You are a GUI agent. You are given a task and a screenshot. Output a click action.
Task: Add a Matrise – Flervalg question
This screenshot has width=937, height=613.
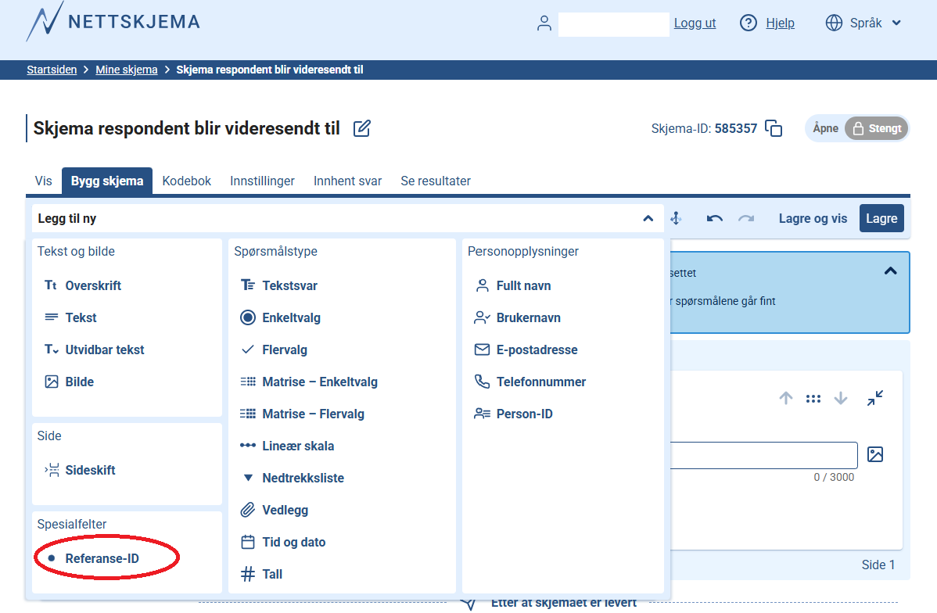[303, 414]
